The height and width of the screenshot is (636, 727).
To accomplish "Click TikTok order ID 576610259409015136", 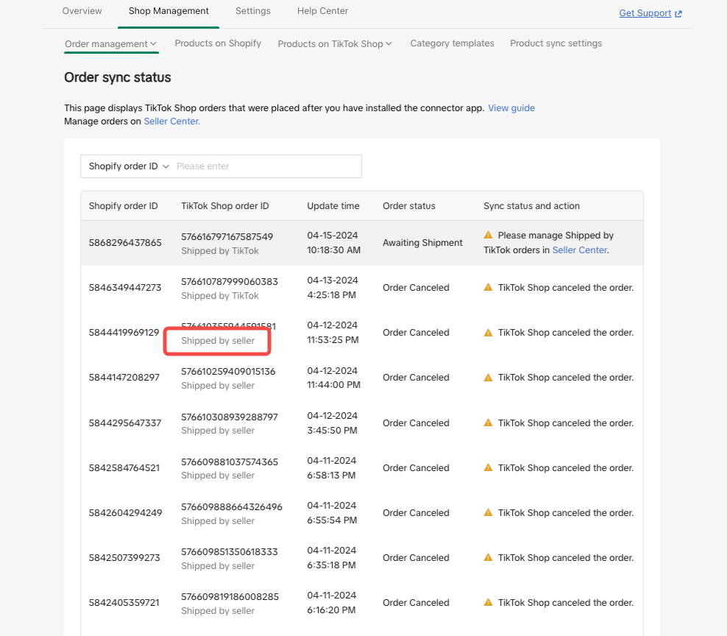I will pyautogui.click(x=228, y=372).
